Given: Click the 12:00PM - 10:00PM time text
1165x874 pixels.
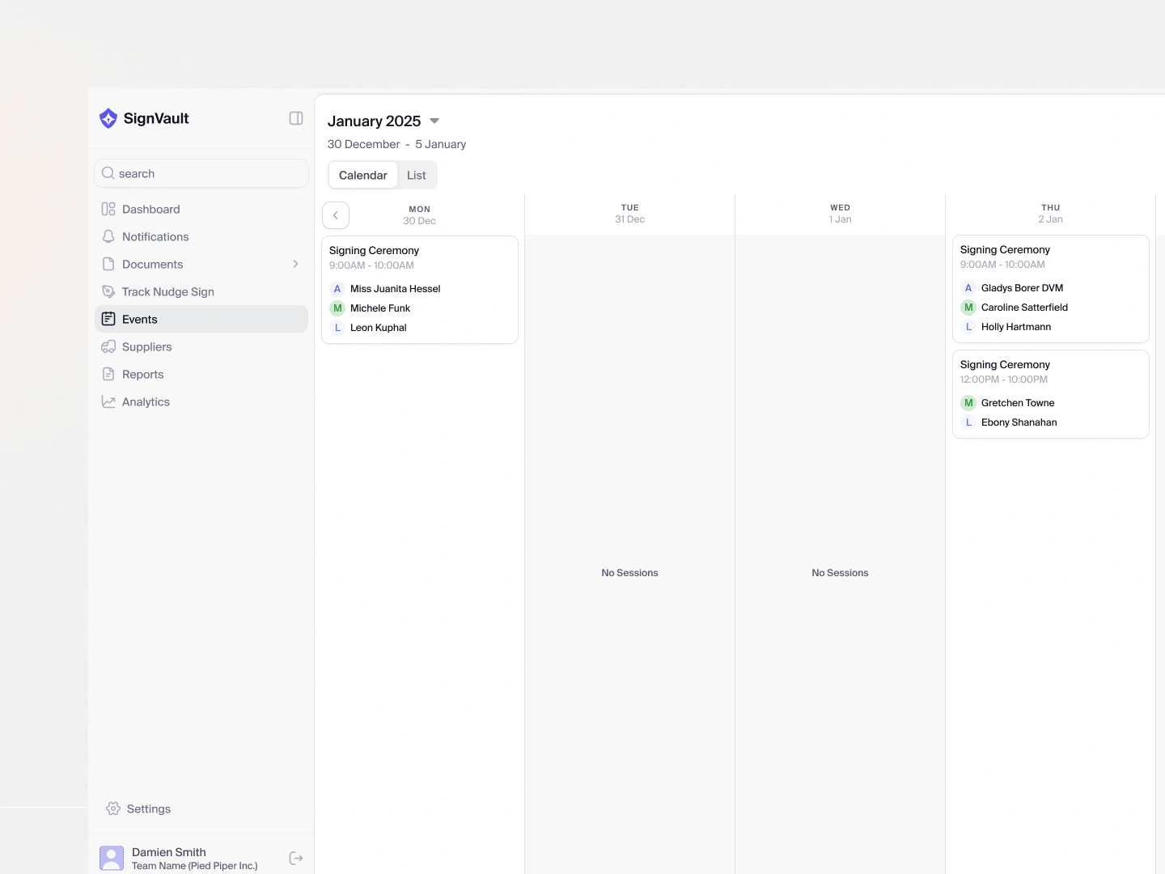Looking at the screenshot, I should click(x=1004, y=380).
